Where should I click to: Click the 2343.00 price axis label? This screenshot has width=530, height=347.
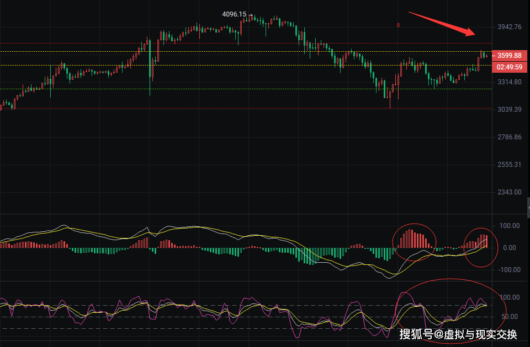pos(510,192)
